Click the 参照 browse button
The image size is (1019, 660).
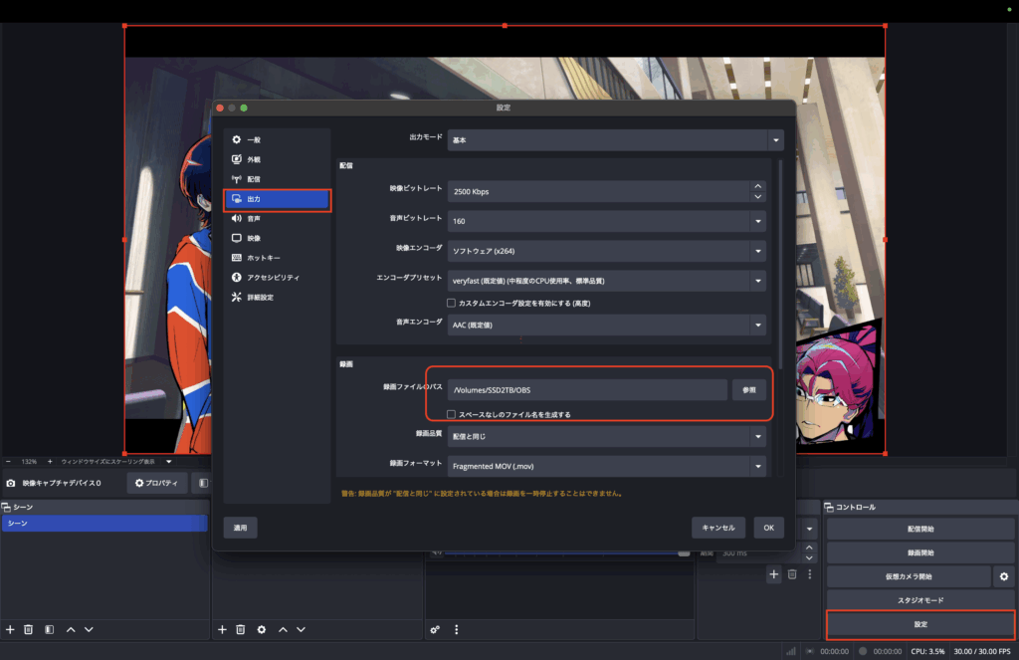(750, 390)
